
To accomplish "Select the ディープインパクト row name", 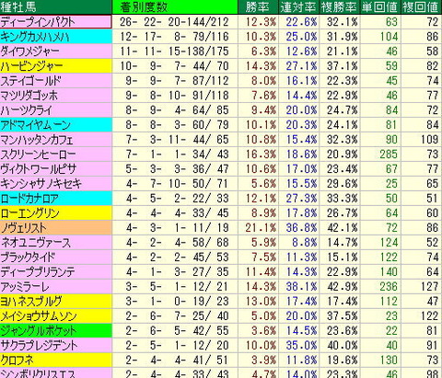I will tap(56, 22).
